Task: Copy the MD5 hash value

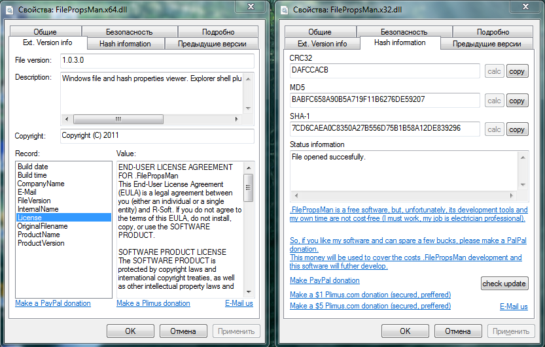Action: (x=517, y=101)
